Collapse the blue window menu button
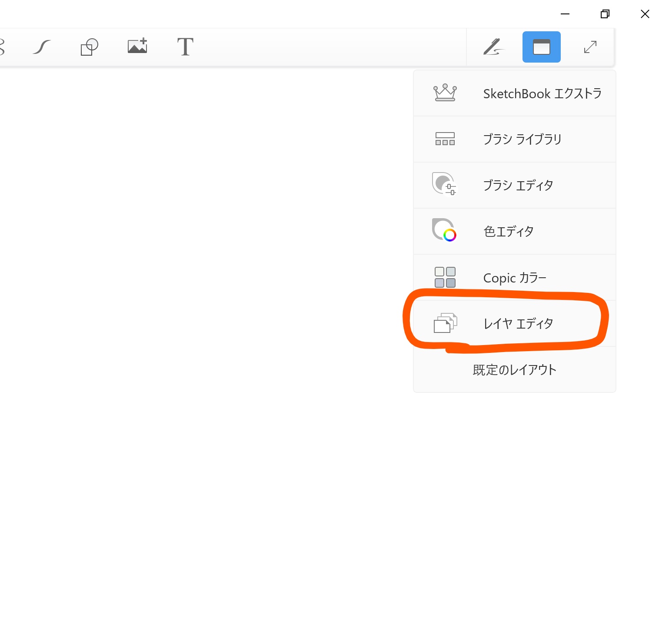 tap(541, 47)
